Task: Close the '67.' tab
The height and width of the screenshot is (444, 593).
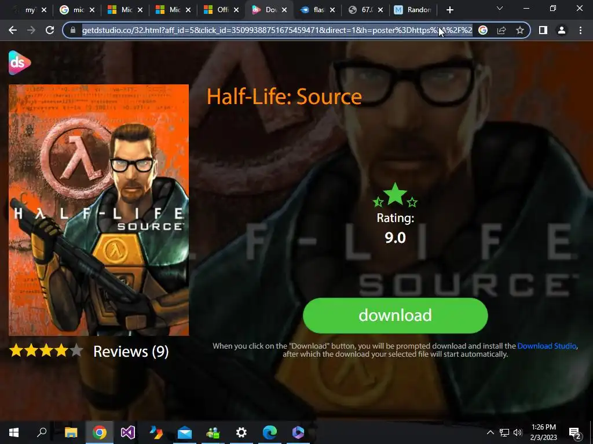Action: click(380, 10)
